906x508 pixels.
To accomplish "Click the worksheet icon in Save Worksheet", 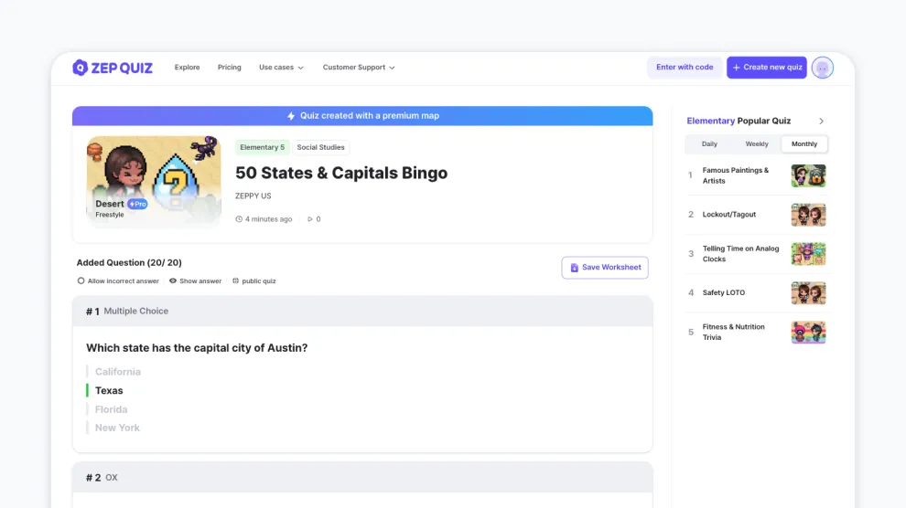I will pos(574,268).
